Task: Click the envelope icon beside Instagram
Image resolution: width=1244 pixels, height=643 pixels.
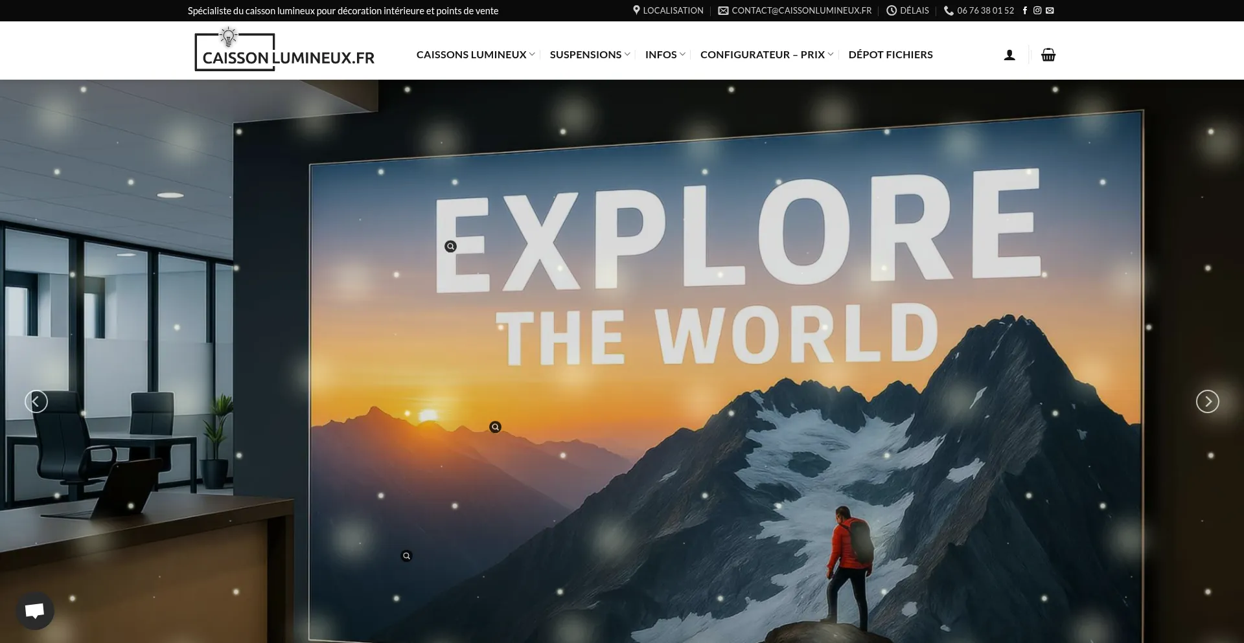Action: coord(1050,10)
